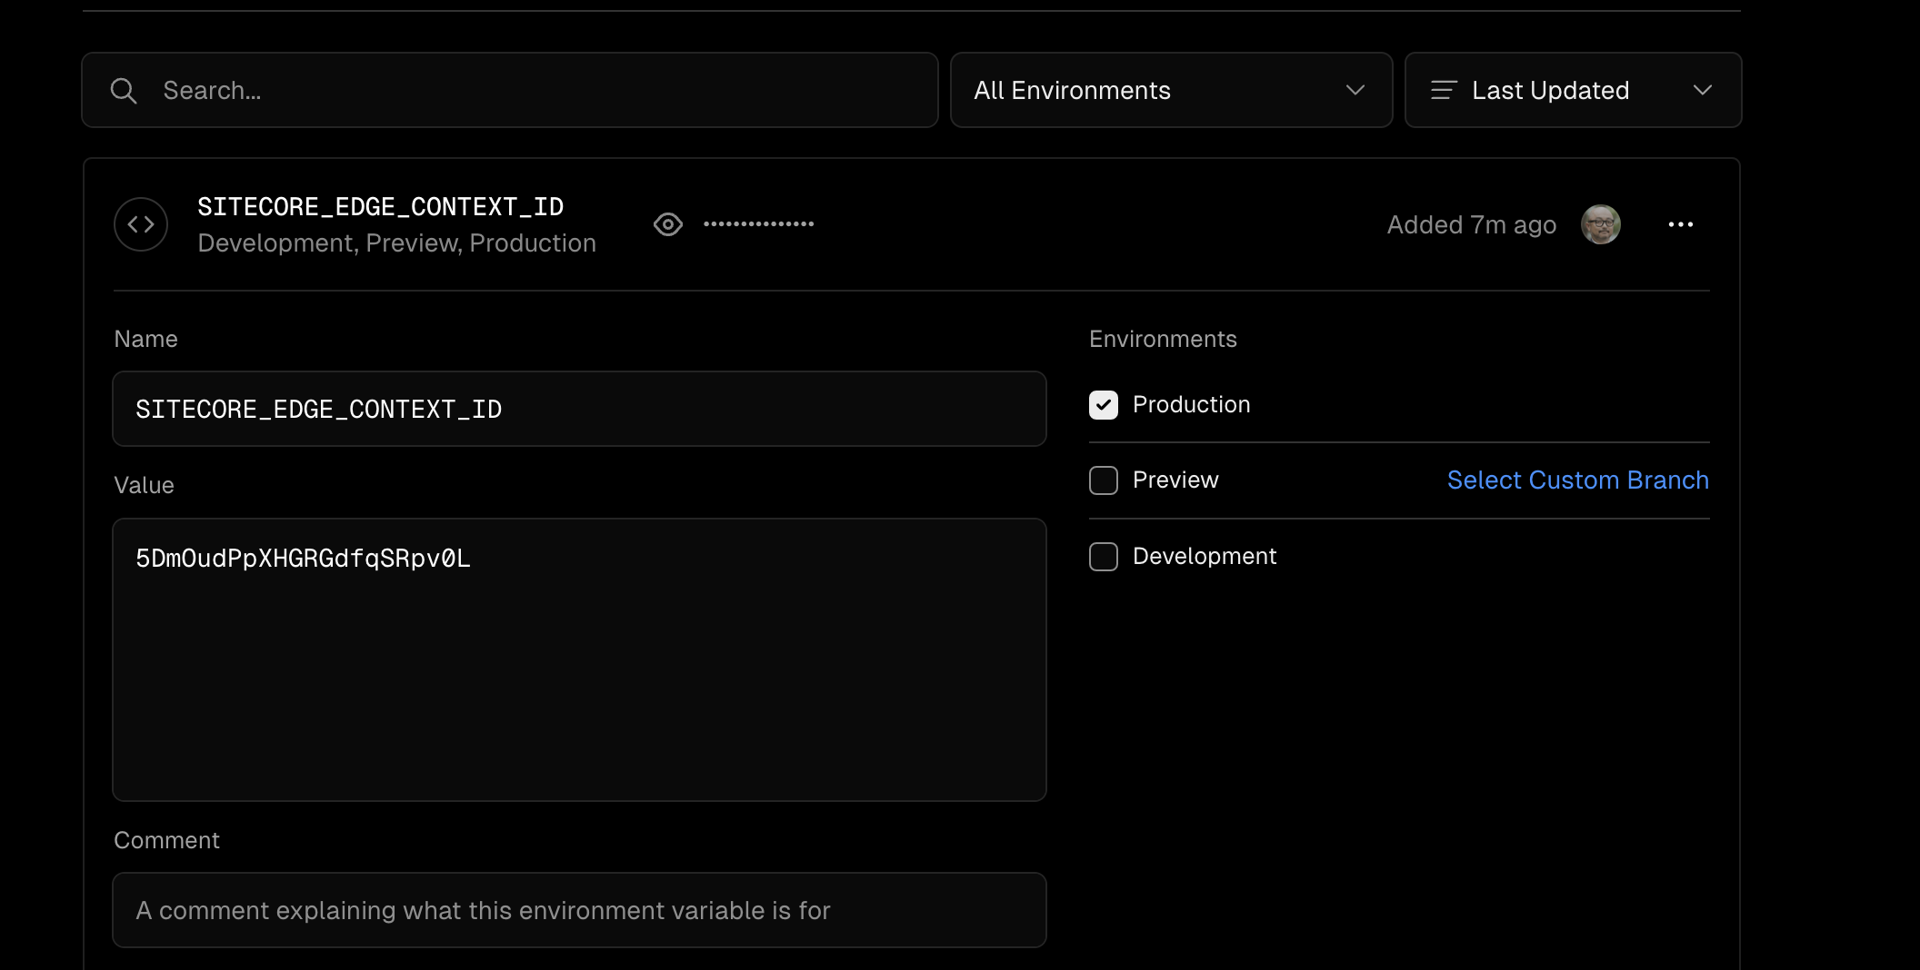Click into the Value text area
The width and height of the screenshot is (1920, 970).
point(579,660)
